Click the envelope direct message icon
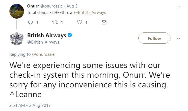 click(104, 22)
